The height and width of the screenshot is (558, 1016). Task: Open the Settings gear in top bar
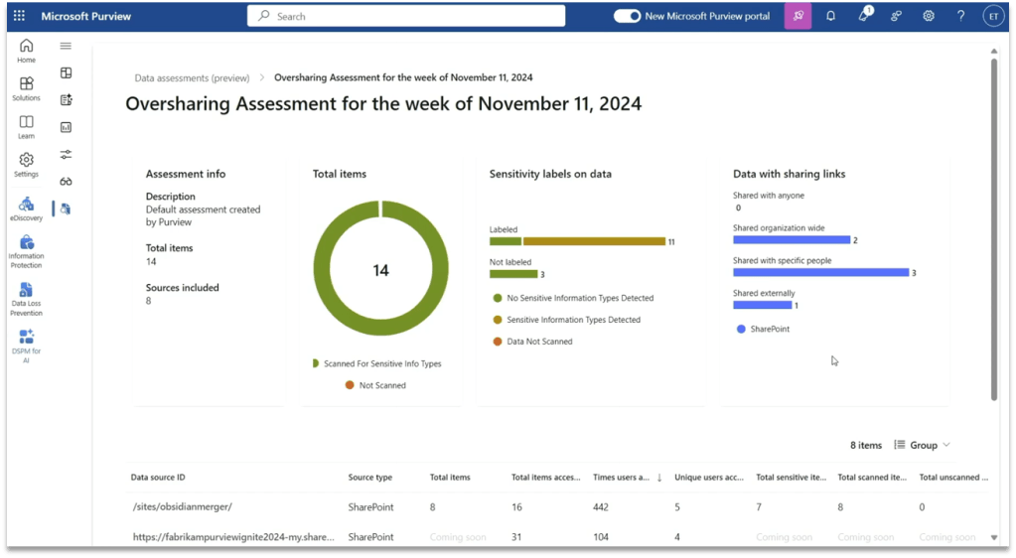pos(928,16)
